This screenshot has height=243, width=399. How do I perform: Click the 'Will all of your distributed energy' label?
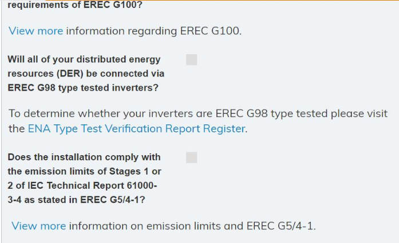click(x=84, y=59)
